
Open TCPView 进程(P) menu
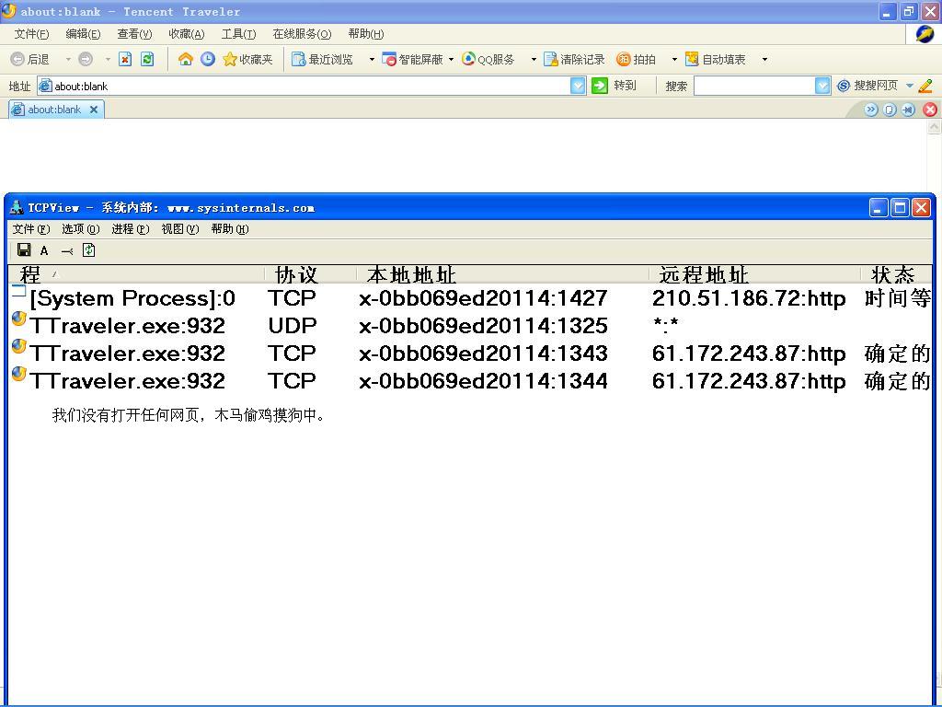pyautogui.click(x=131, y=228)
